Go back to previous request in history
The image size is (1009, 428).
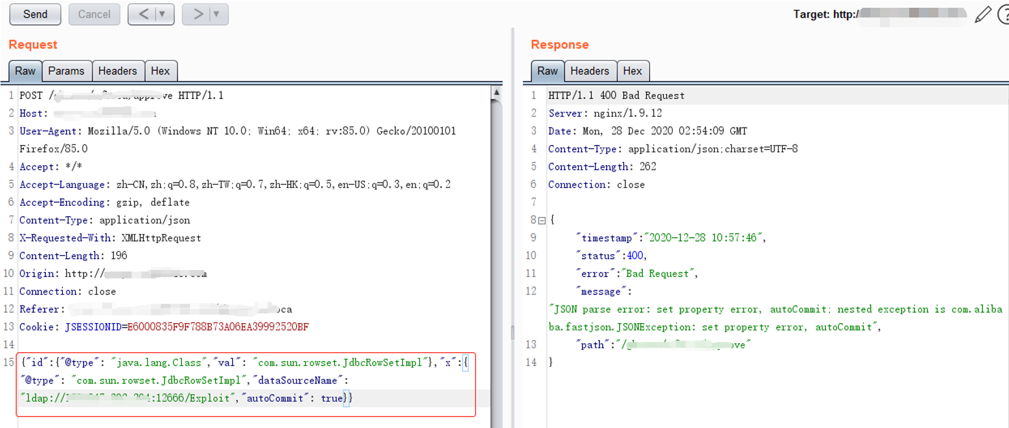pyautogui.click(x=143, y=14)
